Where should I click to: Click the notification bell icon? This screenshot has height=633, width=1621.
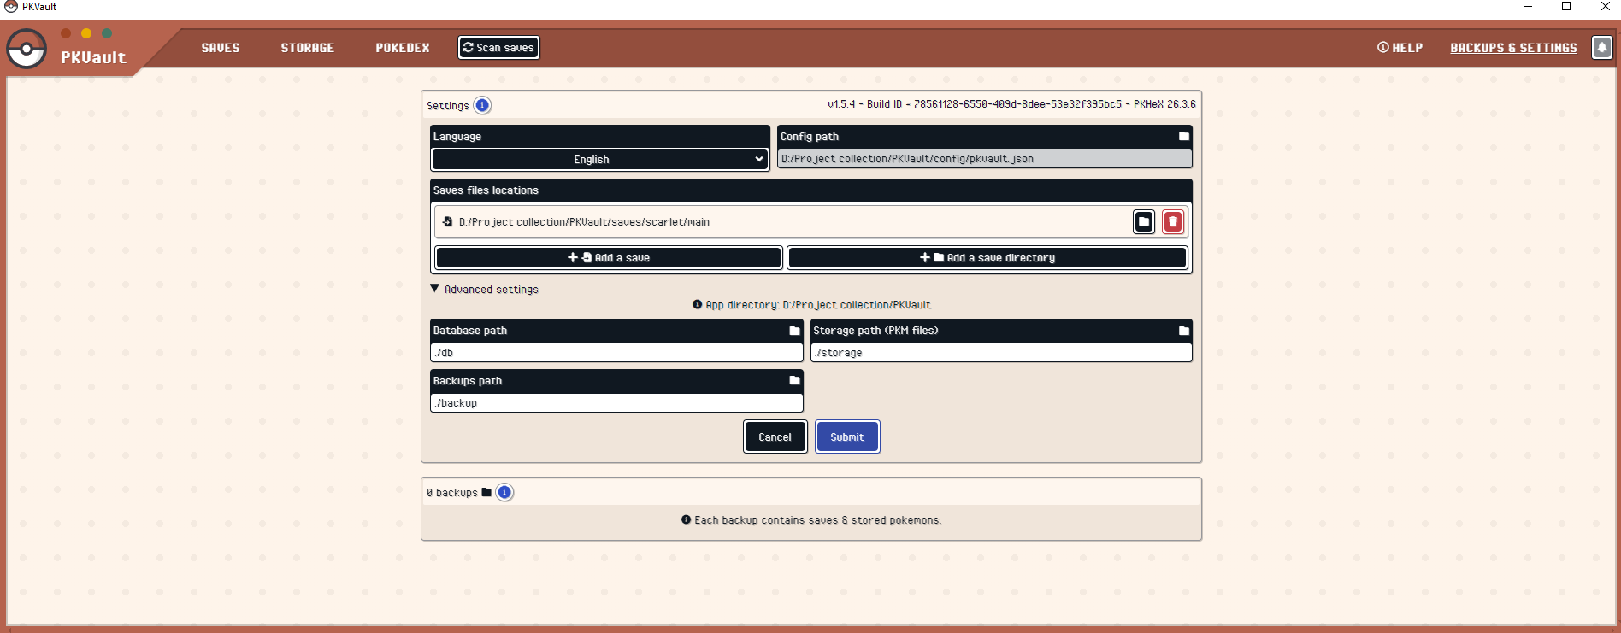(x=1601, y=48)
